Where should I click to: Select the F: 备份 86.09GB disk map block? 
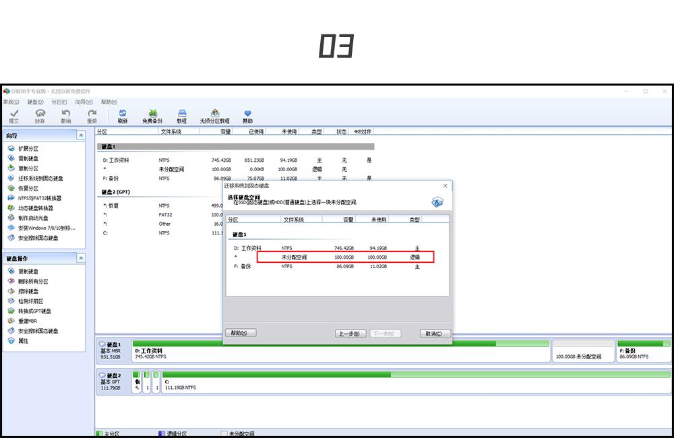tap(644, 350)
